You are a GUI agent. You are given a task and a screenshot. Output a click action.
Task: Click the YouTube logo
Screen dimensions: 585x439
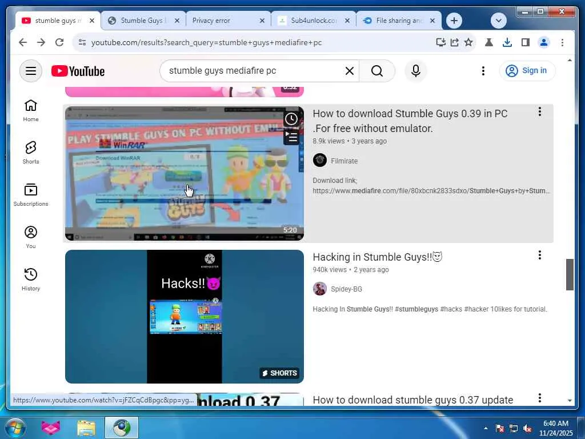click(78, 71)
